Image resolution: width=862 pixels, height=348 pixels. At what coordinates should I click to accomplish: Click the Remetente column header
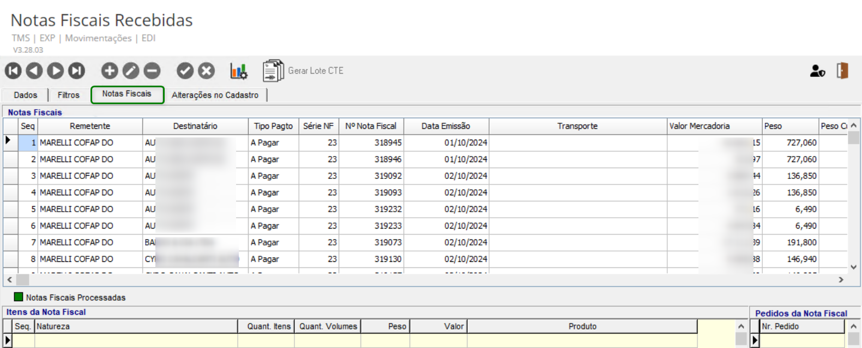tap(90, 126)
